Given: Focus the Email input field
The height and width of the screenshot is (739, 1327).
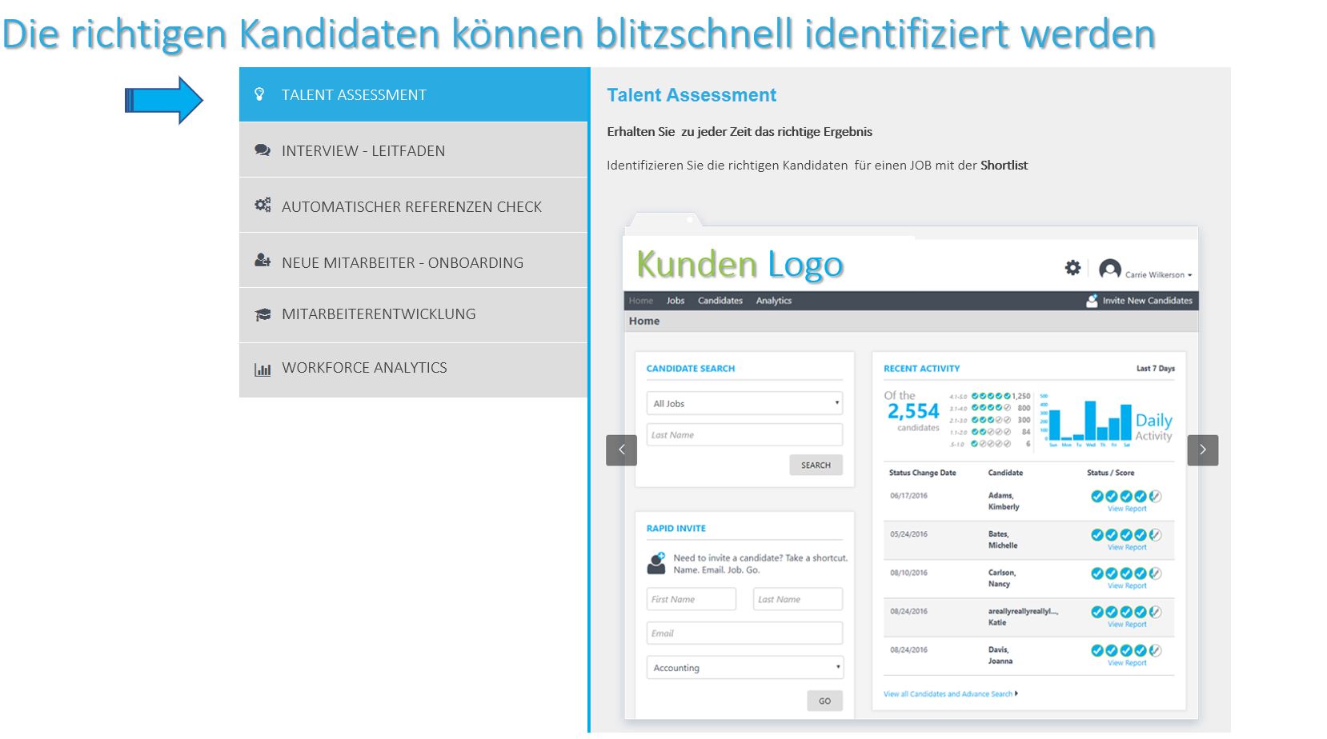Looking at the screenshot, I should click(x=744, y=633).
